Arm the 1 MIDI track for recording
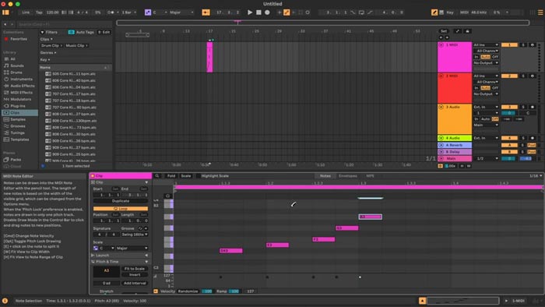545x307 pixels. point(532,45)
